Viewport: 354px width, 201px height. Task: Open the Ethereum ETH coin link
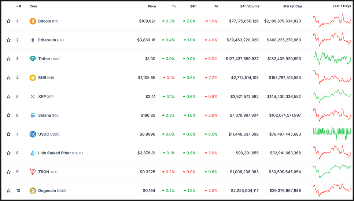coord(51,40)
